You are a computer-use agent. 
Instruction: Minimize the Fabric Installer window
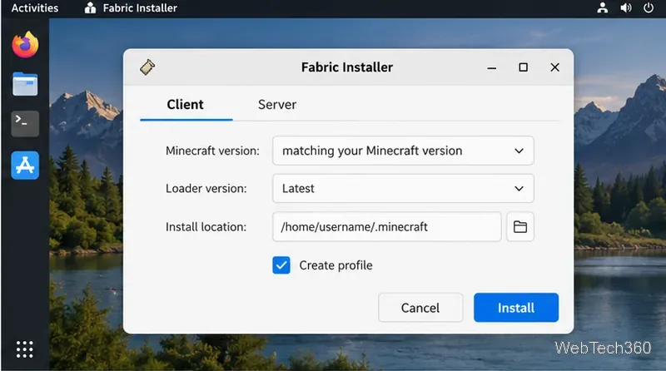pos(492,67)
